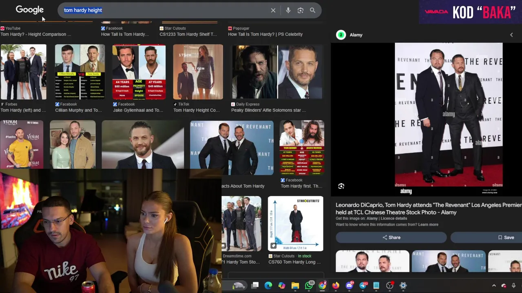Open Task View on the taskbar

point(255,285)
